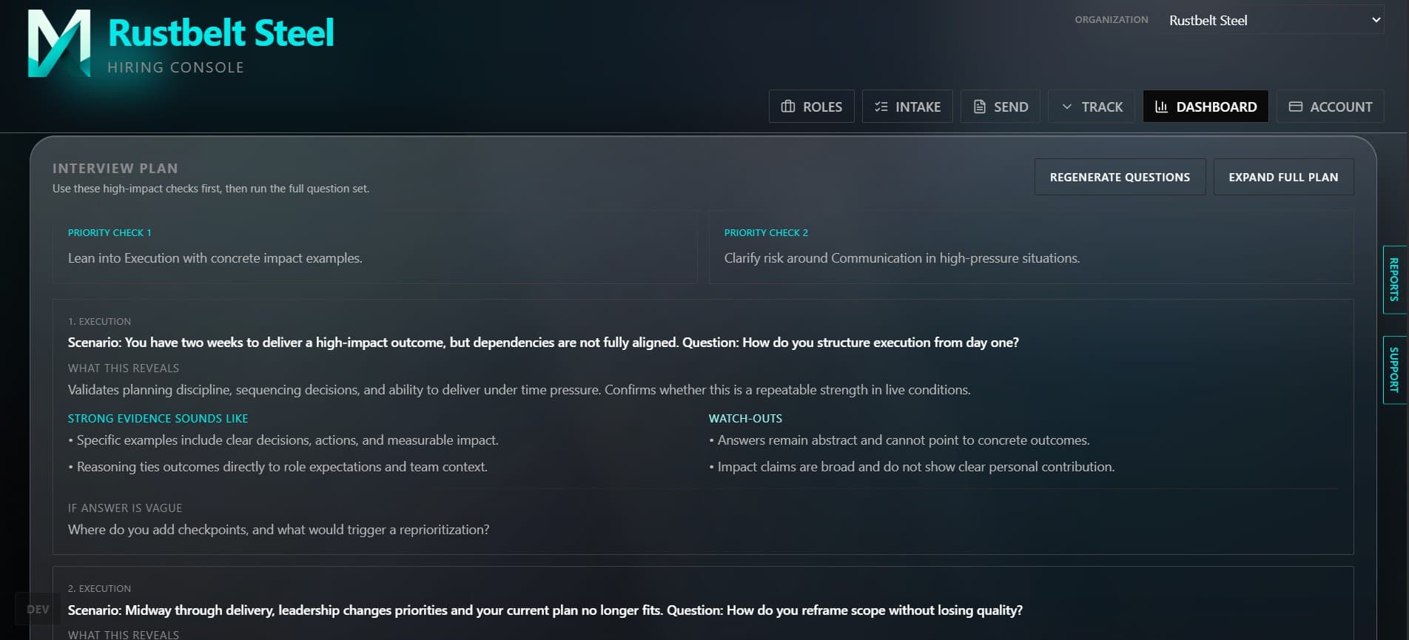Open the Dashboard tab
The height and width of the screenshot is (640, 1409).
pos(1205,107)
